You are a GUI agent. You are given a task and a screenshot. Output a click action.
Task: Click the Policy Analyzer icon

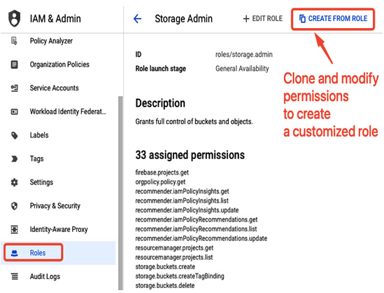click(x=14, y=41)
